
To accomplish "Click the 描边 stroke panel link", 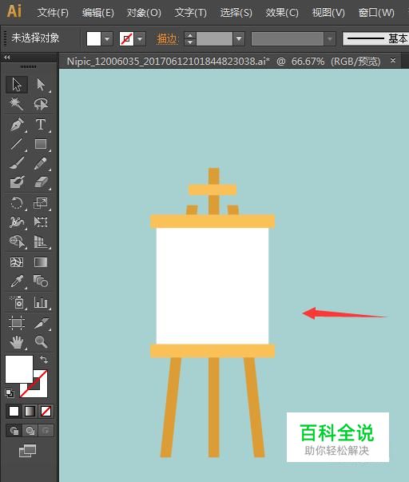I will [168, 39].
